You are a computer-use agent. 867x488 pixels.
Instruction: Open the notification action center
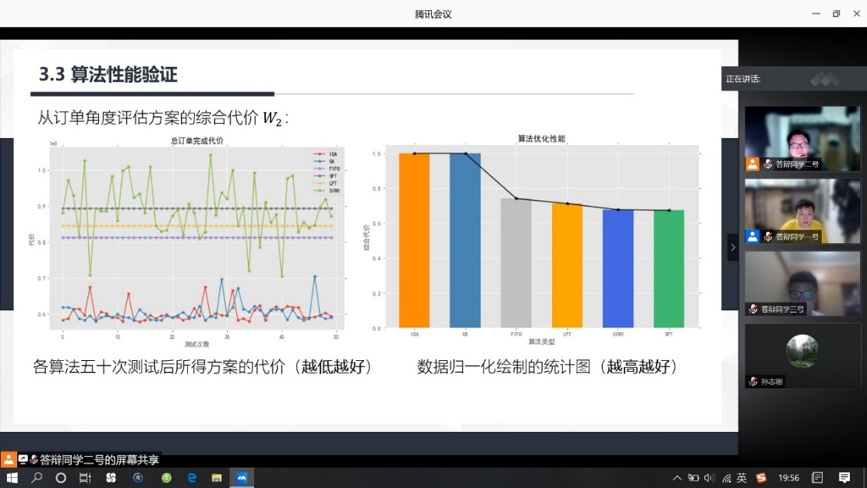[x=844, y=478]
